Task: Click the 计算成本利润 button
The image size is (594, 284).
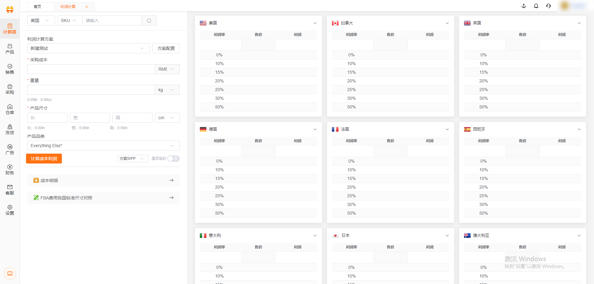Action: coord(44,159)
